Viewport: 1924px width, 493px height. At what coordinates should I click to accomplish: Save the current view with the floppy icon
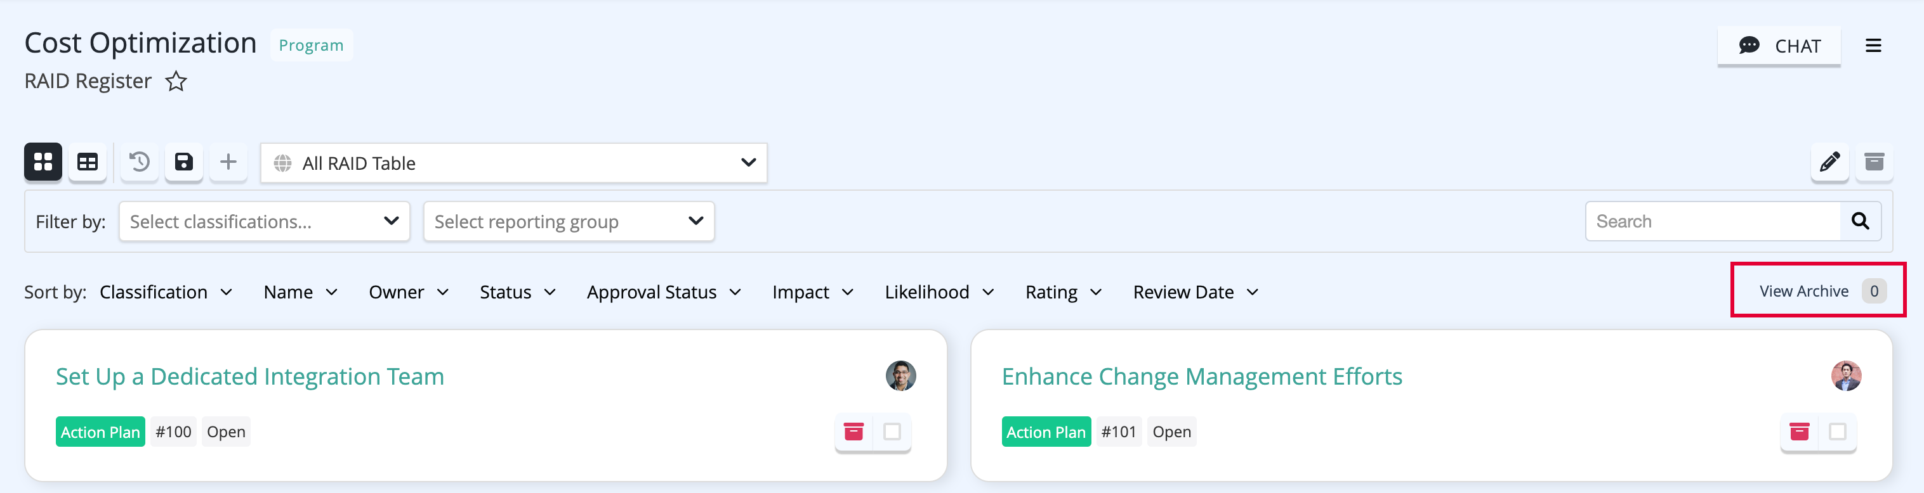[184, 162]
